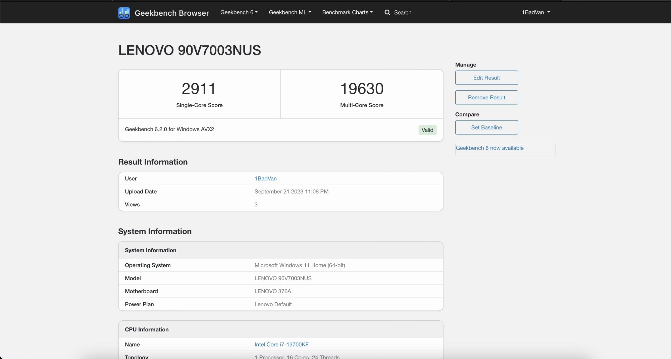Click the Result Information heading
The height and width of the screenshot is (359, 671).
pyautogui.click(x=153, y=162)
